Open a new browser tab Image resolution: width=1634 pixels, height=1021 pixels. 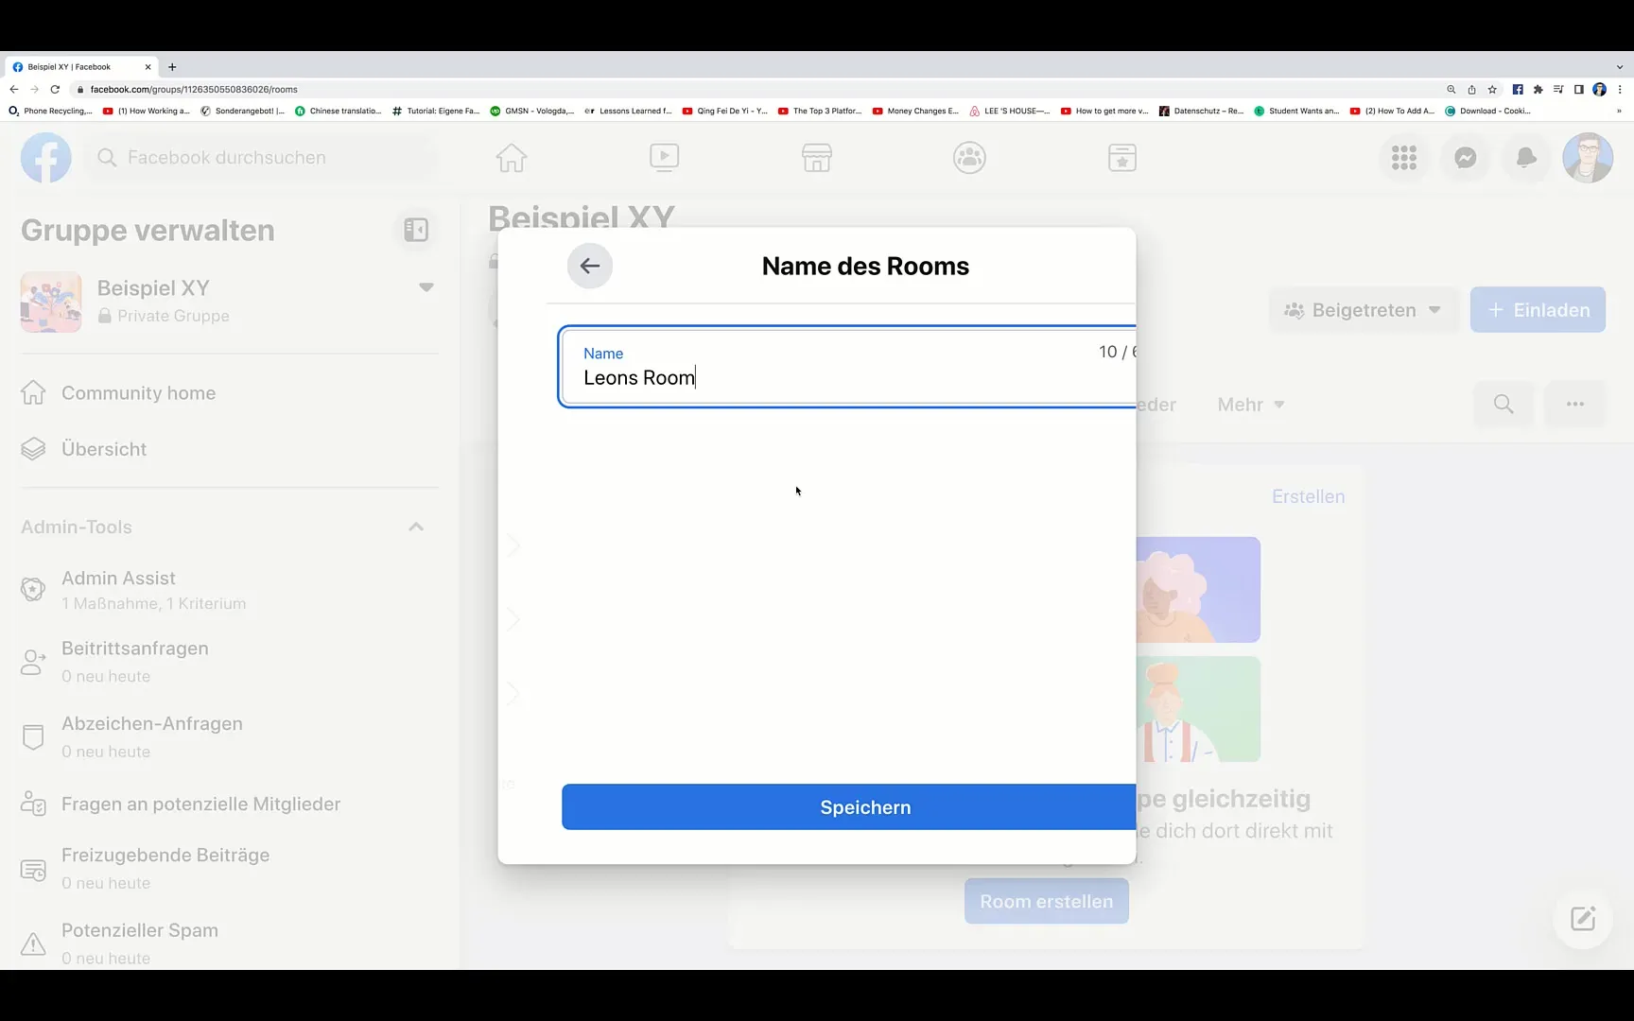click(172, 67)
